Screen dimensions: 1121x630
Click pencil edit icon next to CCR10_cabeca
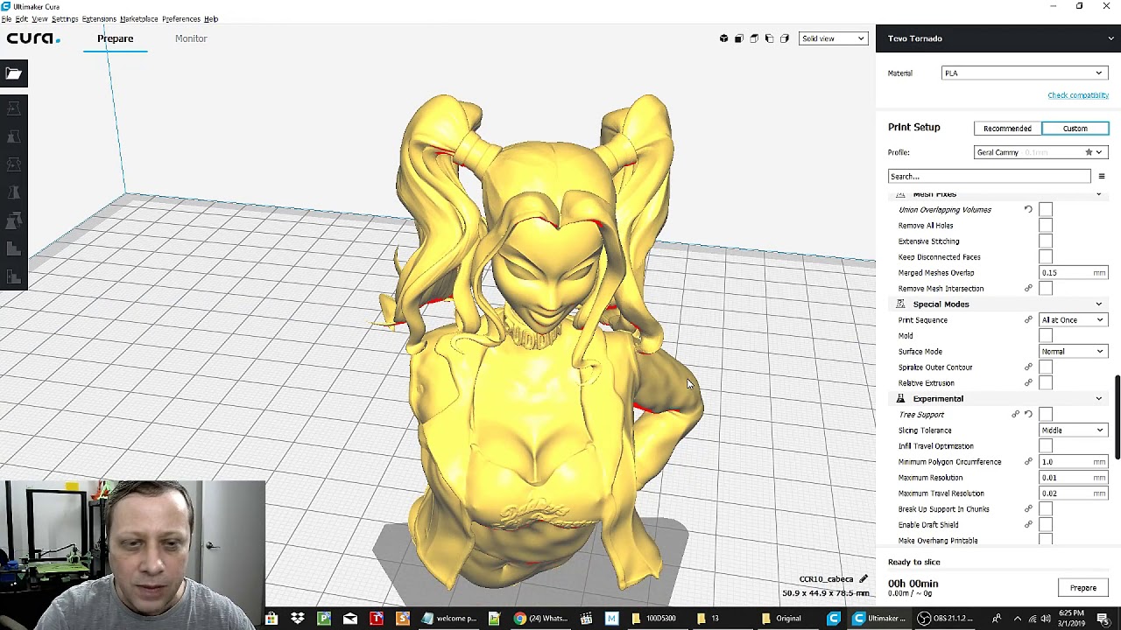(863, 579)
